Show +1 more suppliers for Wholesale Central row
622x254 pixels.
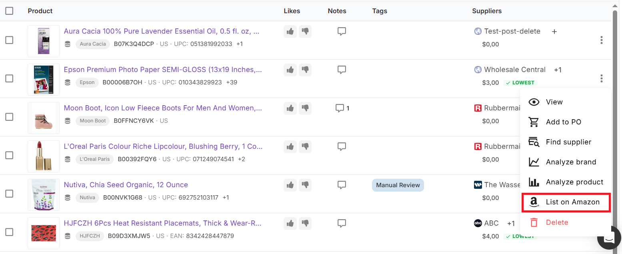(x=558, y=70)
